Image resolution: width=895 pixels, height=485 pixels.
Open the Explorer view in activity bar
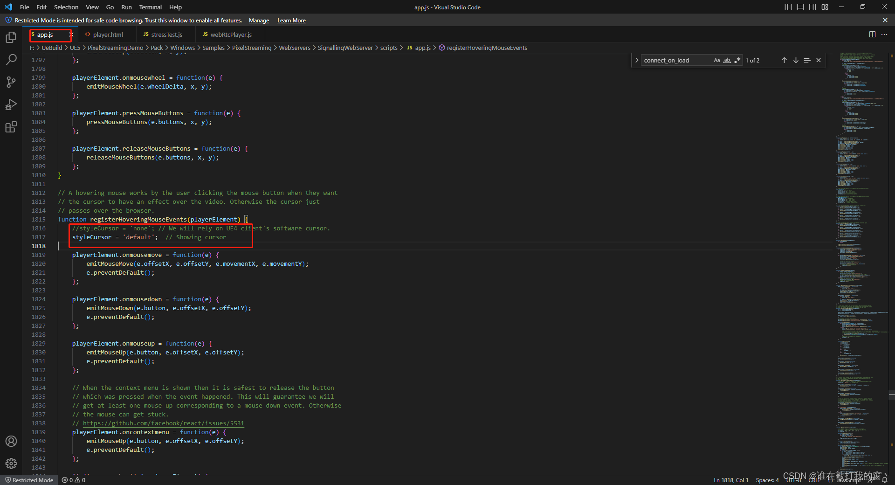pos(11,37)
